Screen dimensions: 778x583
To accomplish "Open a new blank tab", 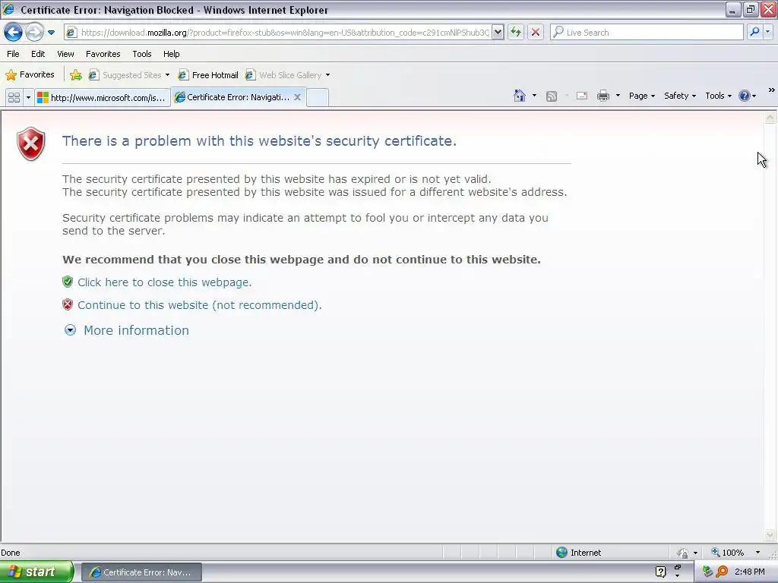I will (318, 97).
